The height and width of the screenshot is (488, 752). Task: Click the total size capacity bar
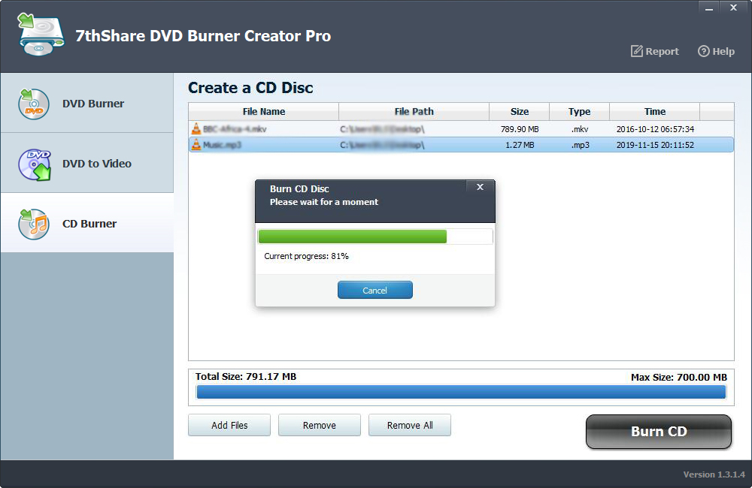pos(461,392)
